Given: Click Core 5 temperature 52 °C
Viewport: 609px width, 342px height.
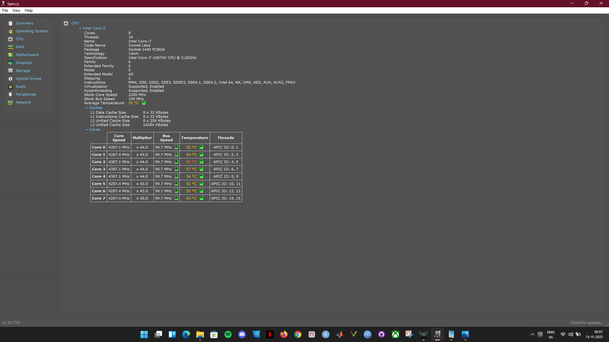Looking at the screenshot, I should (x=191, y=184).
